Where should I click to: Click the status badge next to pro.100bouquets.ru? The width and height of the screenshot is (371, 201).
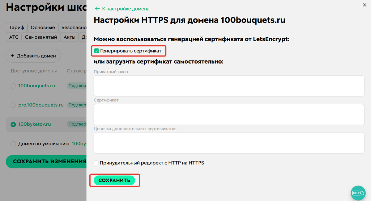pyautogui.click(x=77, y=105)
